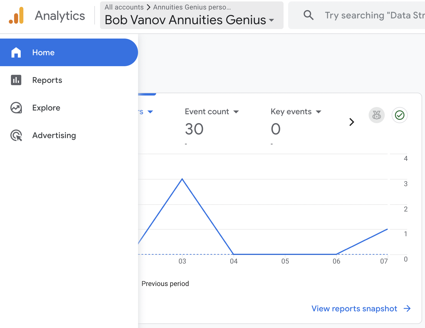Go to Reports in navigation menu
The image size is (425, 328).
[47, 80]
